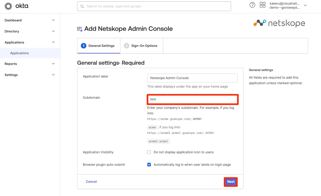Image resolution: width=321 pixels, height=196 pixels.
Task: Open the help question mark icon
Action: tap(252, 5)
